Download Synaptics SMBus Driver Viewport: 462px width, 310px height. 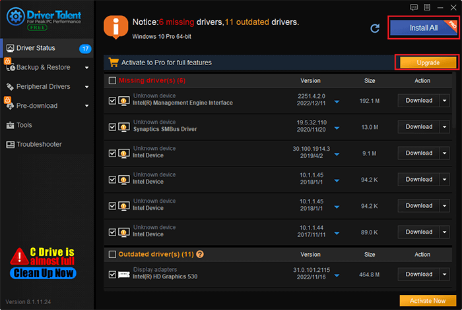[418, 127]
